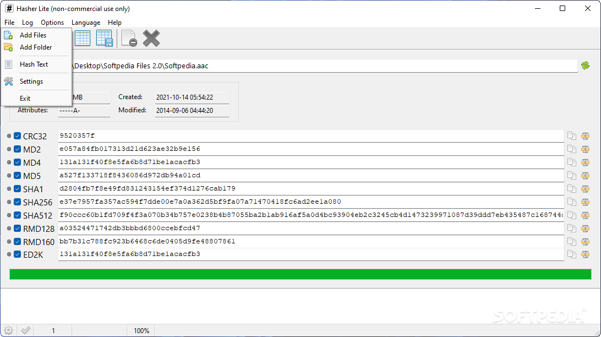Viewport: 601px width, 337px height.
Task: Click the SHA256 hash text field
Action: 311,202
